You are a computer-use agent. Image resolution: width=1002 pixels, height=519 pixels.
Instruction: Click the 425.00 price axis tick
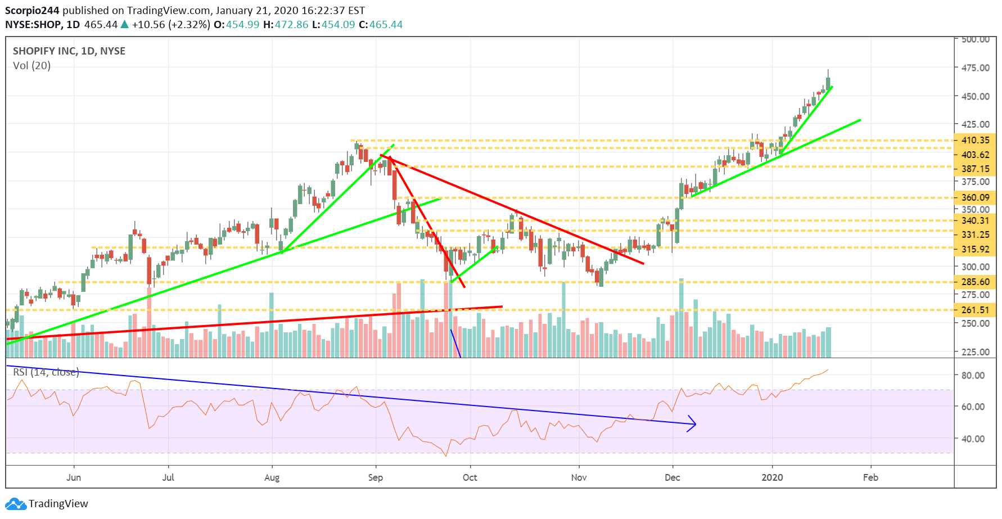click(976, 124)
